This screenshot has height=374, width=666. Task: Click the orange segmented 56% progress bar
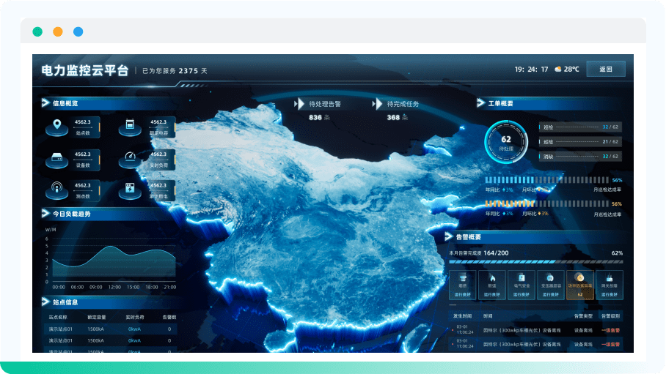tap(547, 204)
